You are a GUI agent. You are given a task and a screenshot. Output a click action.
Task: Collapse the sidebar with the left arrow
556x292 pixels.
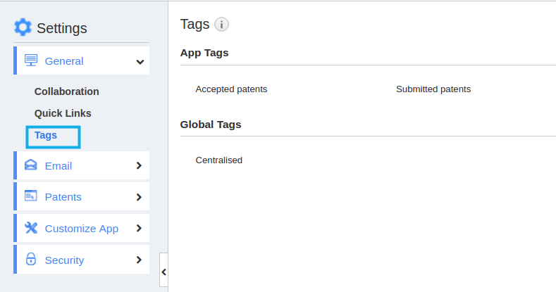point(163,272)
